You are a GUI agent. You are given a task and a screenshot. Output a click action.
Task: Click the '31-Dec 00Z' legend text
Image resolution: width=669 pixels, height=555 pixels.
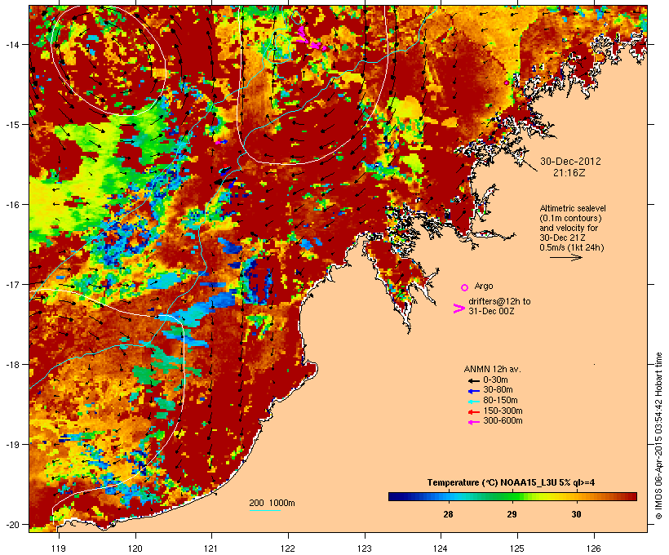pyautogui.click(x=491, y=311)
